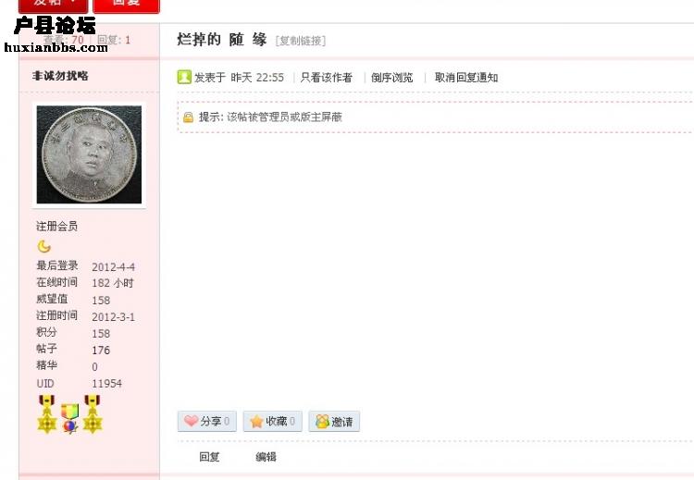Copy the thread link via 复制链接

pyautogui.click(x=301, y=41)
